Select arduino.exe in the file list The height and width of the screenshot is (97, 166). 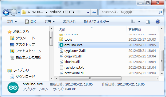tap(108, 45)
